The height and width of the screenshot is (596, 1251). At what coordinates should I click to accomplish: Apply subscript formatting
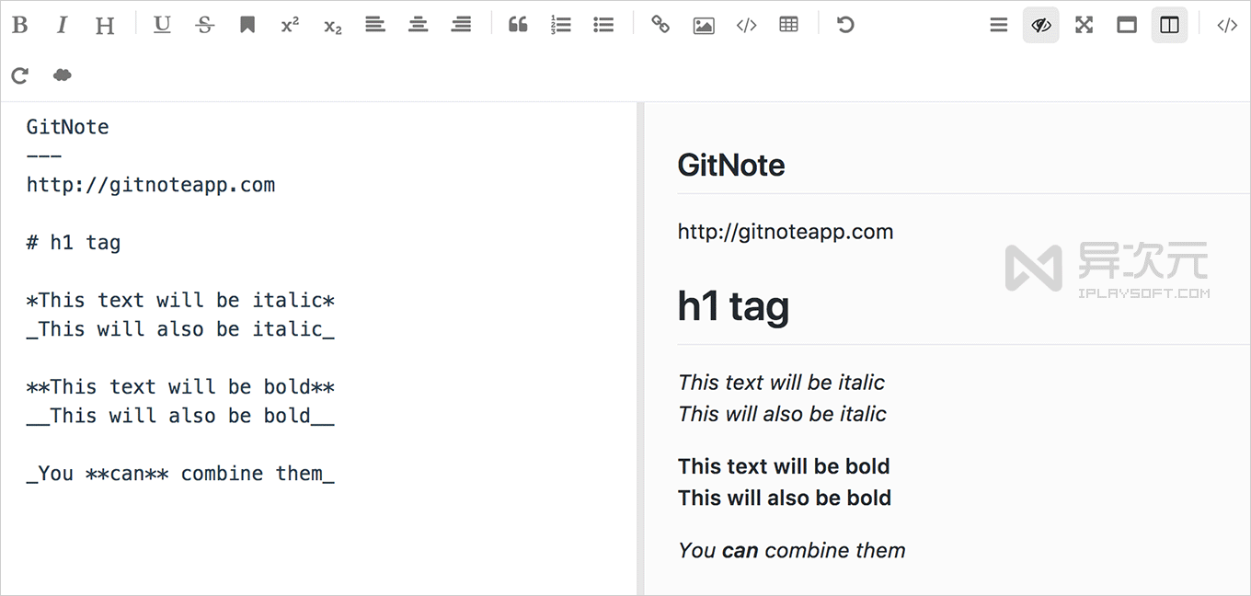(331, 25)
